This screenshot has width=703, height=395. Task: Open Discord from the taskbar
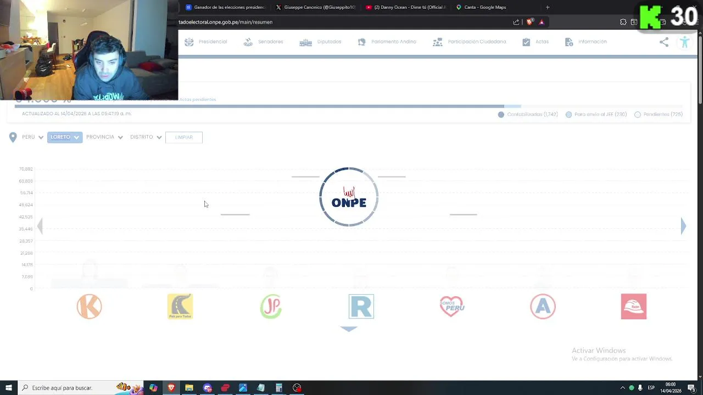tap(207, 388)
